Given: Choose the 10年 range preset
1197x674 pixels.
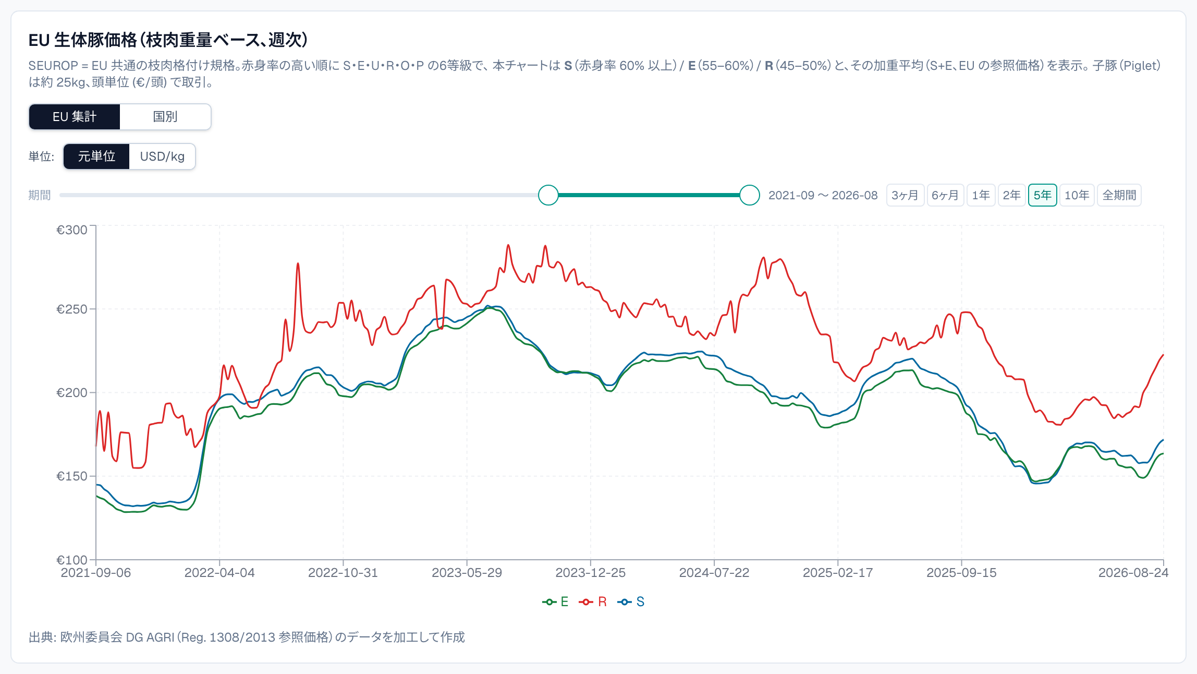Looking at the screenshot, I should coord(1077,195).
